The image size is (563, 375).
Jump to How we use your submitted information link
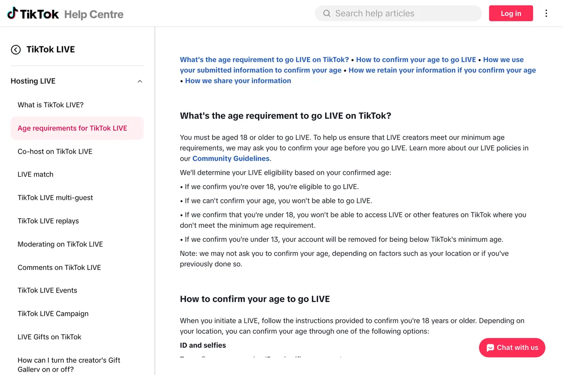pos(352,65)
